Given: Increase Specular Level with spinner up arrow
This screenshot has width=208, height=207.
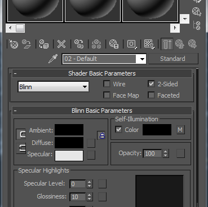Looking at the screenshot, I should tap(90, 182).
